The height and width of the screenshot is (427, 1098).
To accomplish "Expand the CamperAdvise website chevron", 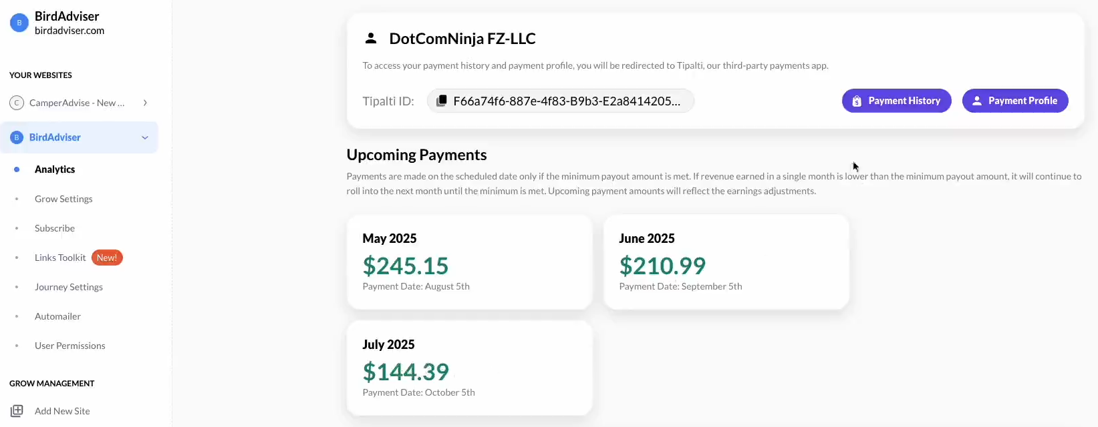I will click(x=145, y=103).
